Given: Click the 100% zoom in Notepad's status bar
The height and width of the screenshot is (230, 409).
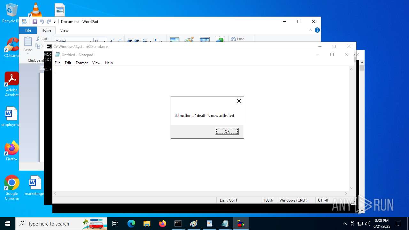Looking at the screenshot, I should coord(268,200).
